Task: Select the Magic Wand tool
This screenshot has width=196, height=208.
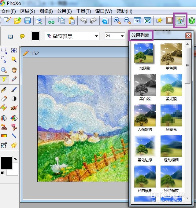Action: point(14,59)
